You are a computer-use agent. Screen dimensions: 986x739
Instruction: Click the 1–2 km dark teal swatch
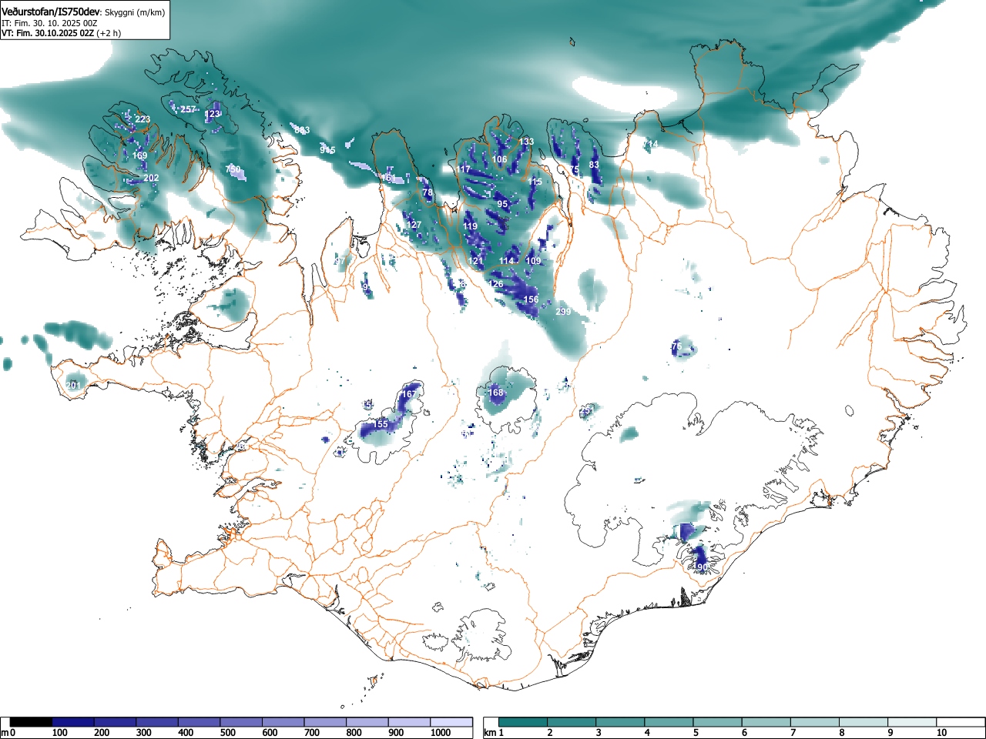tap(523, 722)
